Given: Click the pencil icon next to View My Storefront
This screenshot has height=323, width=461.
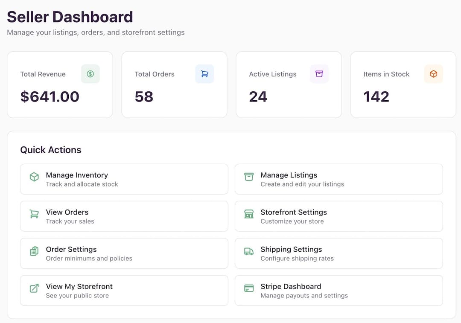Looking at the screenshot, I should [x=34, y=288].
